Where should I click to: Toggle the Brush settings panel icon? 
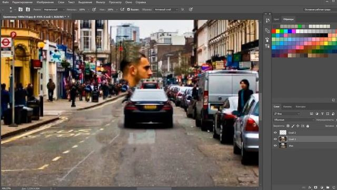coord(21,9)
